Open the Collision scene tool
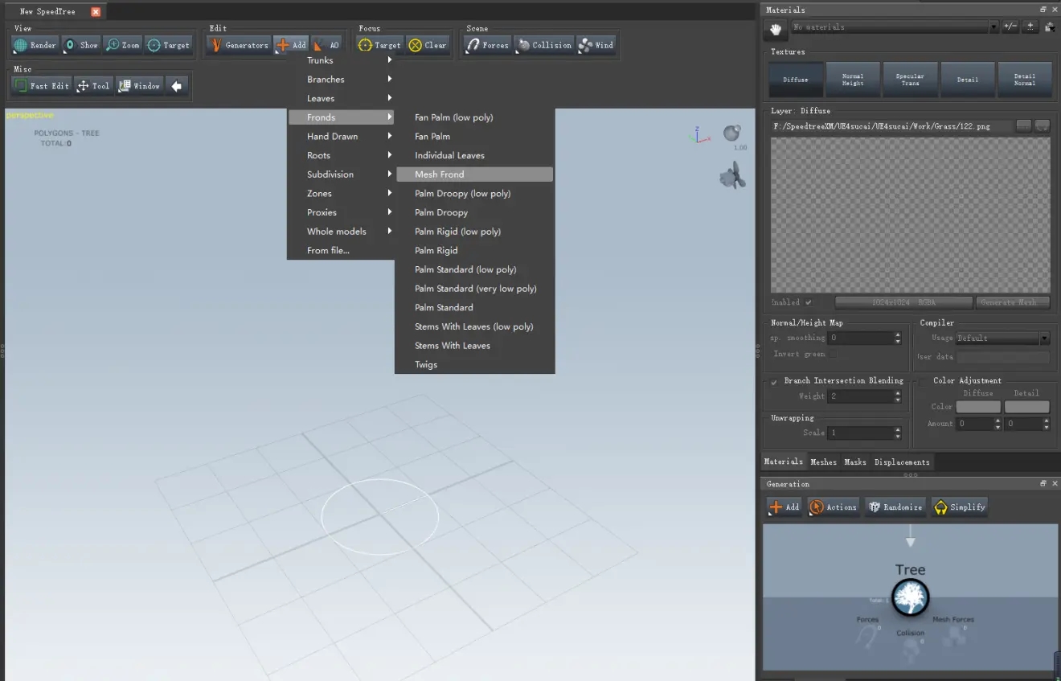The width and height of the screenshot is (1061, 681). tap(544, 45)
